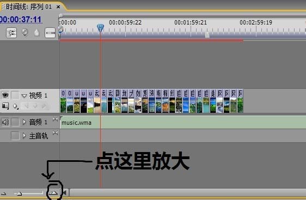The height and width of the screenshot is (200, 306).
Task: Click add/remove keyframe diamond on 视频 1
Action: pos(35,106)
